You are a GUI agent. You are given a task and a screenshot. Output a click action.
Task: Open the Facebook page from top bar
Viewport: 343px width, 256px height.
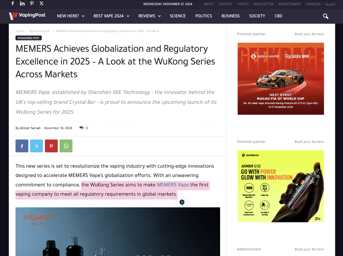coord(12,4)
